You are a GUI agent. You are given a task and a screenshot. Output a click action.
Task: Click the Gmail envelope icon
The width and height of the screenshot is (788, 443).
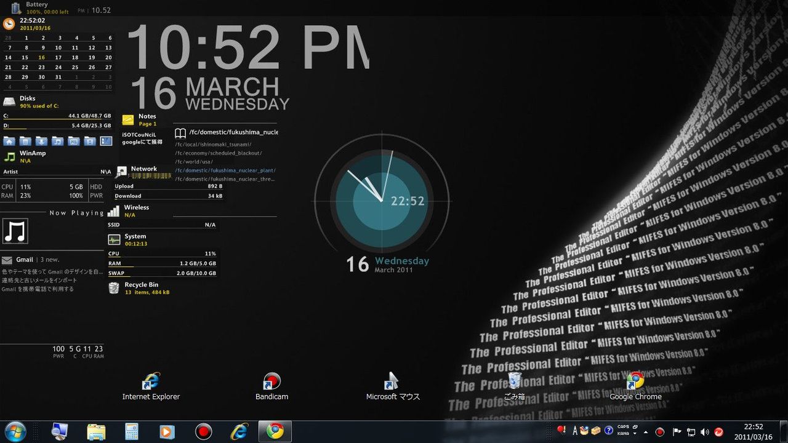7,260
